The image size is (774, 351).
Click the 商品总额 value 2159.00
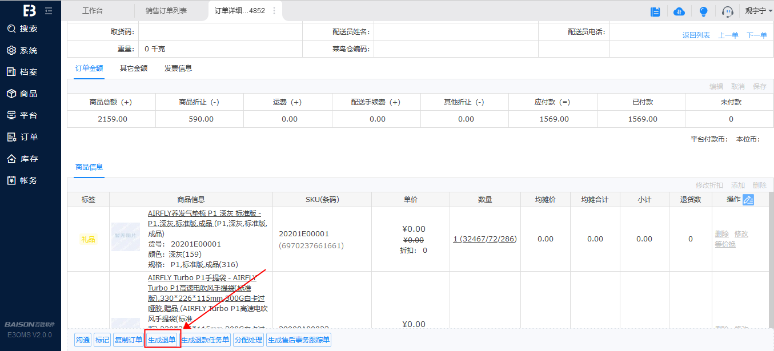(x=113, y=119)
